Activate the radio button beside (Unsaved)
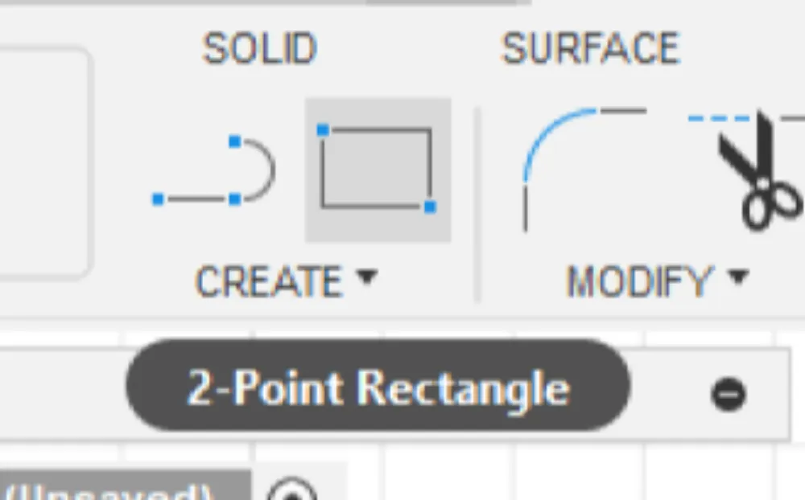Viewport: 805px width, 500px height. [x=291, y=490]
